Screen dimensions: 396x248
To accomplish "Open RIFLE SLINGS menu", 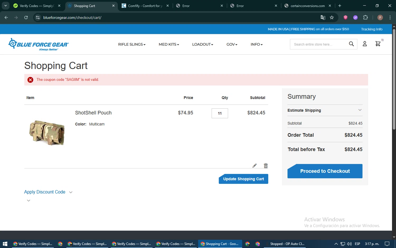I will [x=132, y=44].
